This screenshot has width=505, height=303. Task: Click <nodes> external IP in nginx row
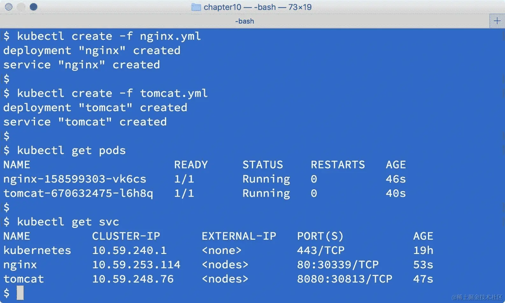(x=225, y=265)
